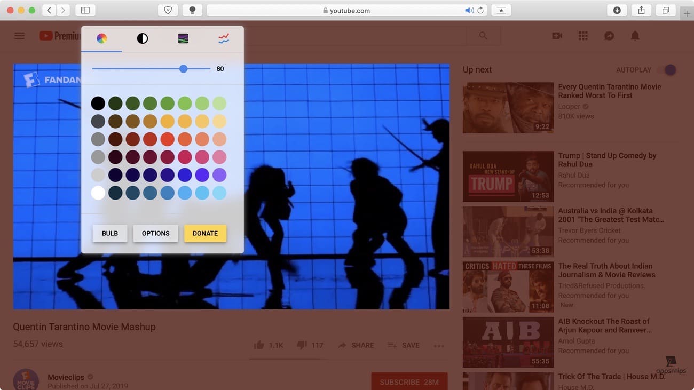Choose the light yellow swatch
The height and width of the screenshot is (390, 694).
click(219, 121)
